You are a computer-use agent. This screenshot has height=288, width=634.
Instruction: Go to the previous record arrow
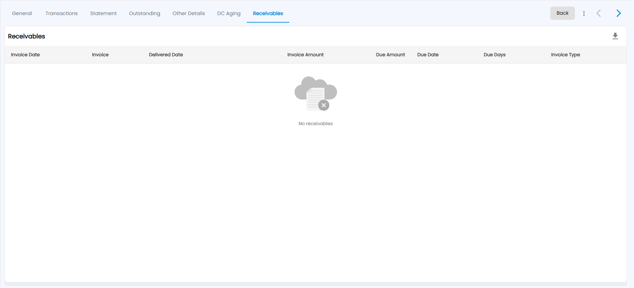coord(599,13)
